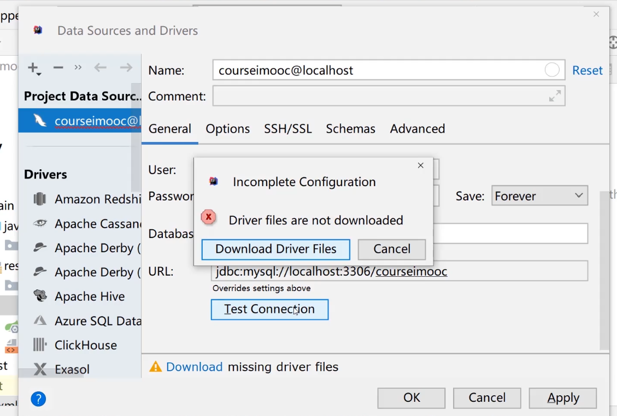Screen dimensions: 617x416
Task: Click the ClickHouse bars icon
Action: (x=40, y=345)
